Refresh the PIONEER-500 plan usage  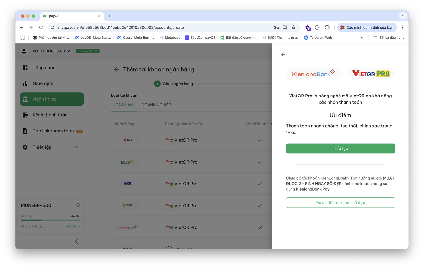point(78,205)
